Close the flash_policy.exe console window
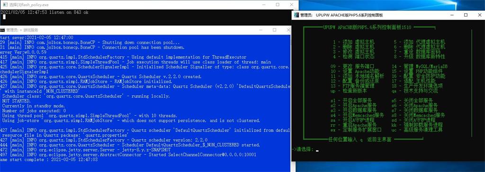 [291, 5]
